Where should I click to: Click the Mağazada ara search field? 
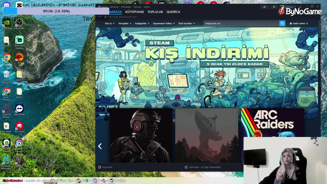pos(241,23)
